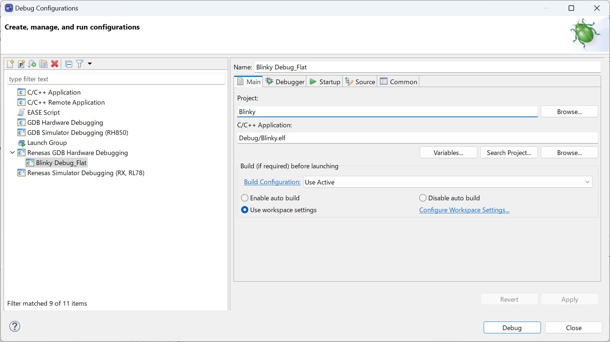Switch to the Source tab
Viewport: 610px width, 342px height.
point(360,82)
